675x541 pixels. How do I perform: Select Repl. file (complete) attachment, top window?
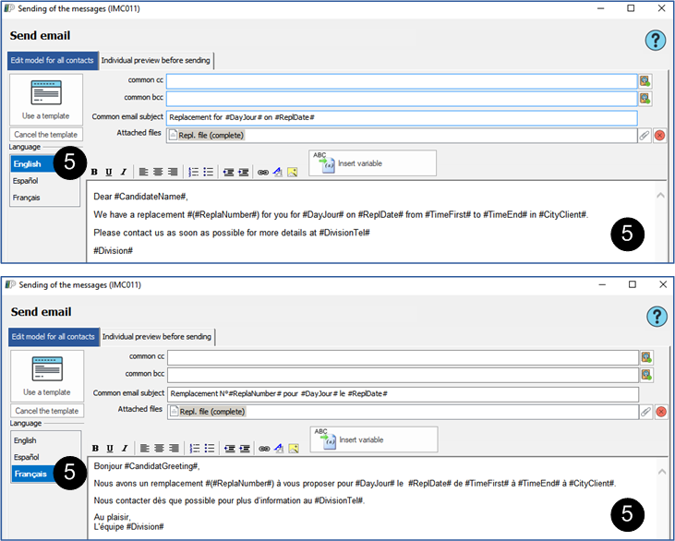[x=207, y=135]
